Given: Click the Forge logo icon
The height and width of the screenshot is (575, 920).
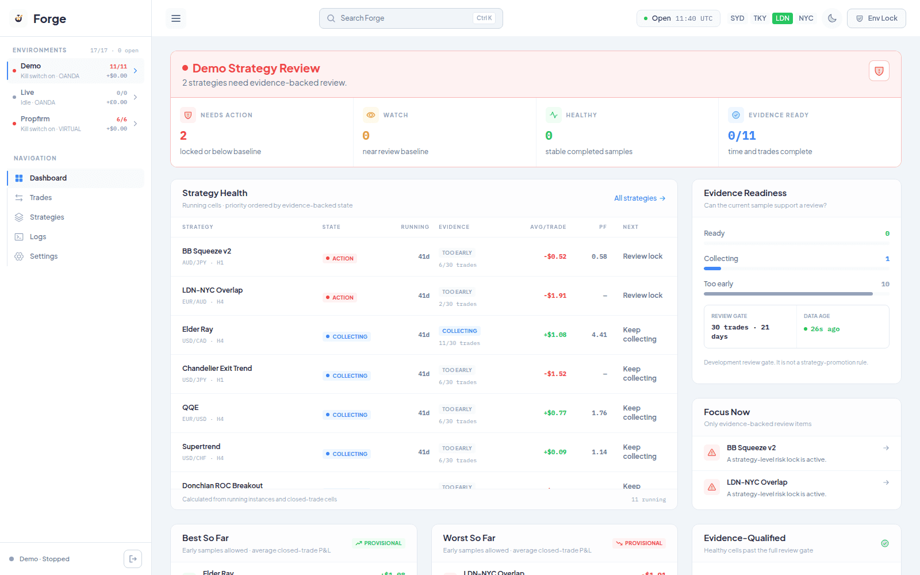Looking at the screenshot, I should click(19, 18).
